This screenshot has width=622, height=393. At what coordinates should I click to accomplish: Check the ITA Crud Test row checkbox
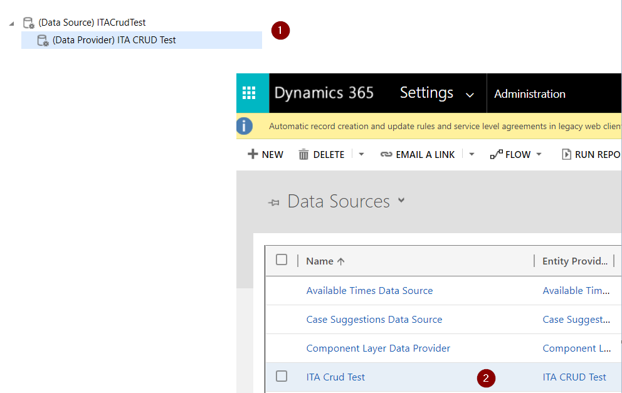pyautogui.click(x=282, y=376)
